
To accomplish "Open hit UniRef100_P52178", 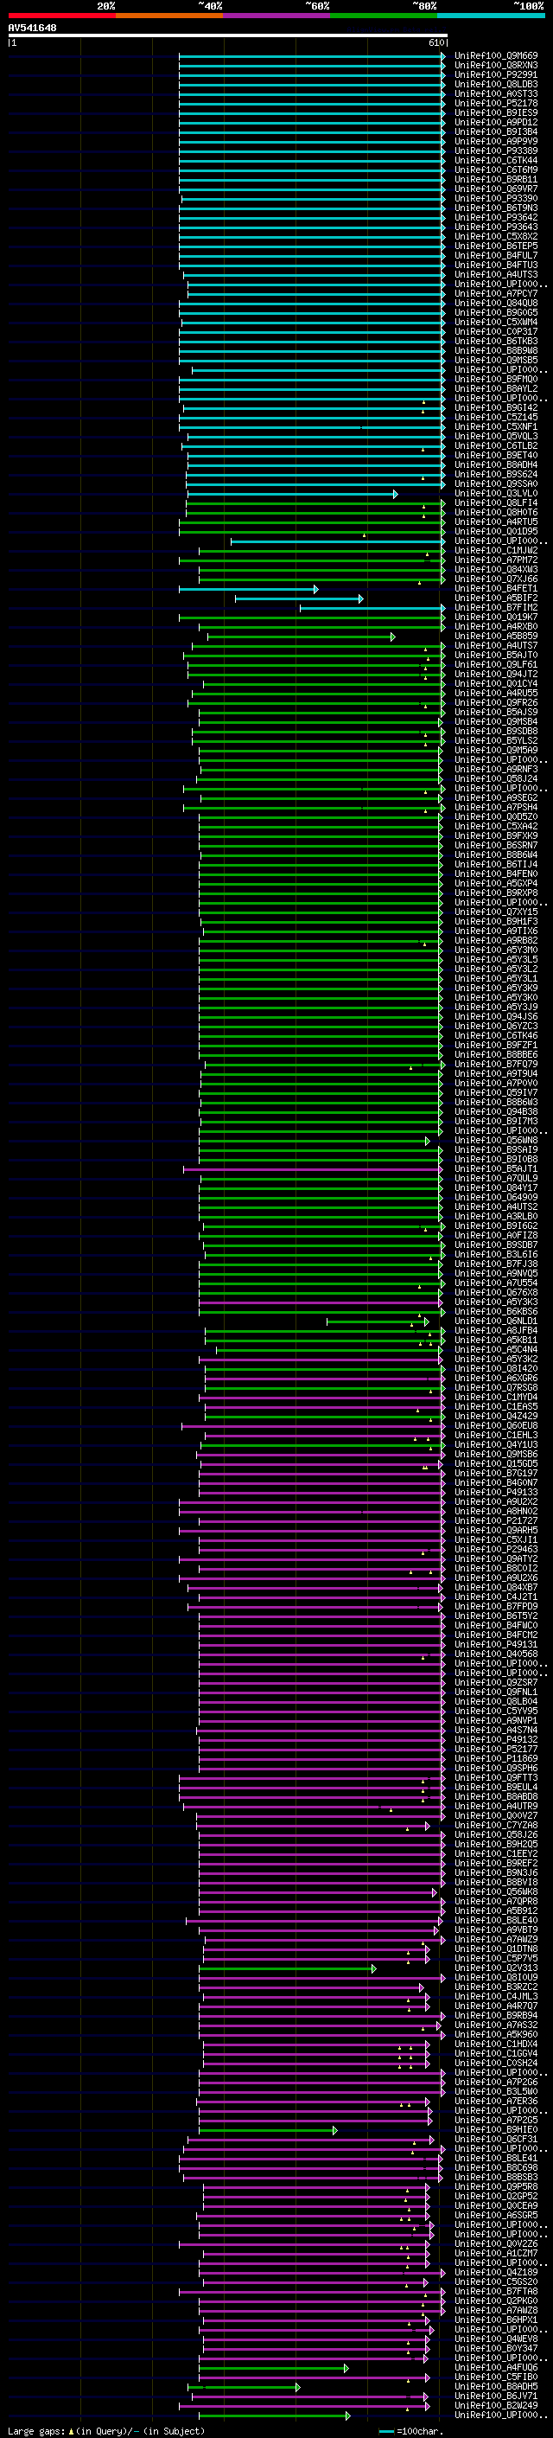I will (x=496, y=103).
